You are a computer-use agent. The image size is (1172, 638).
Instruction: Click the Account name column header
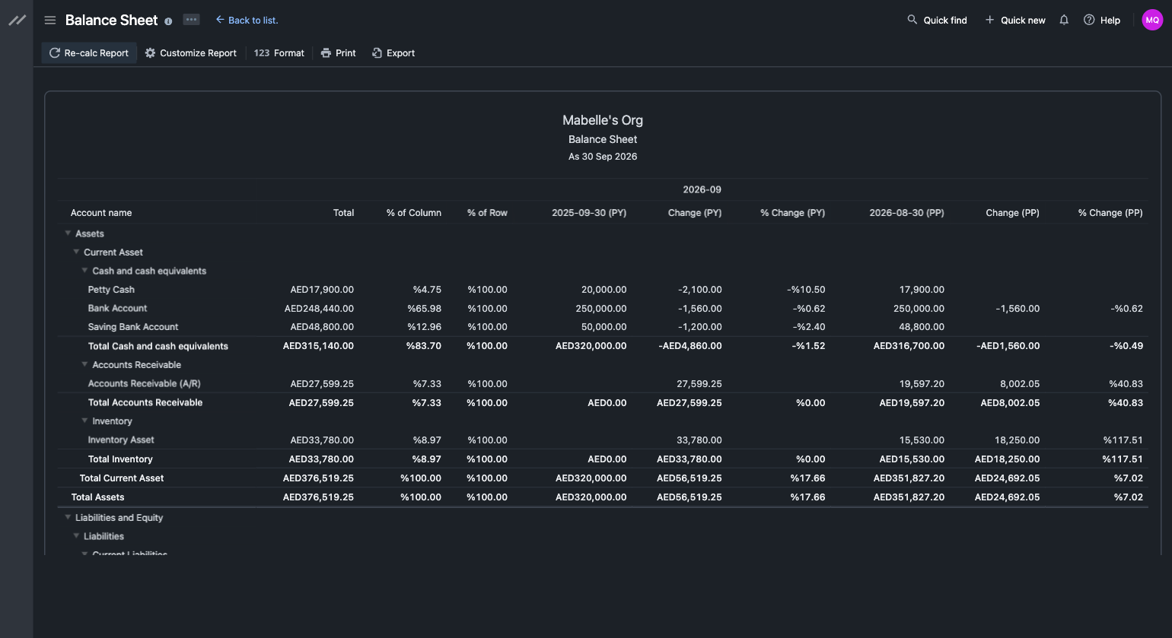[101, 213]
